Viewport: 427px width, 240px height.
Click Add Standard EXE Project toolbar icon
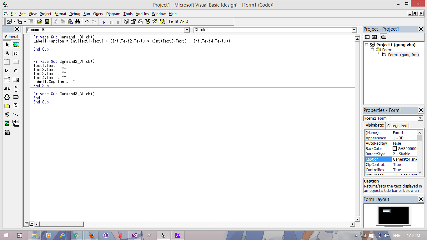tap(9, 22)
